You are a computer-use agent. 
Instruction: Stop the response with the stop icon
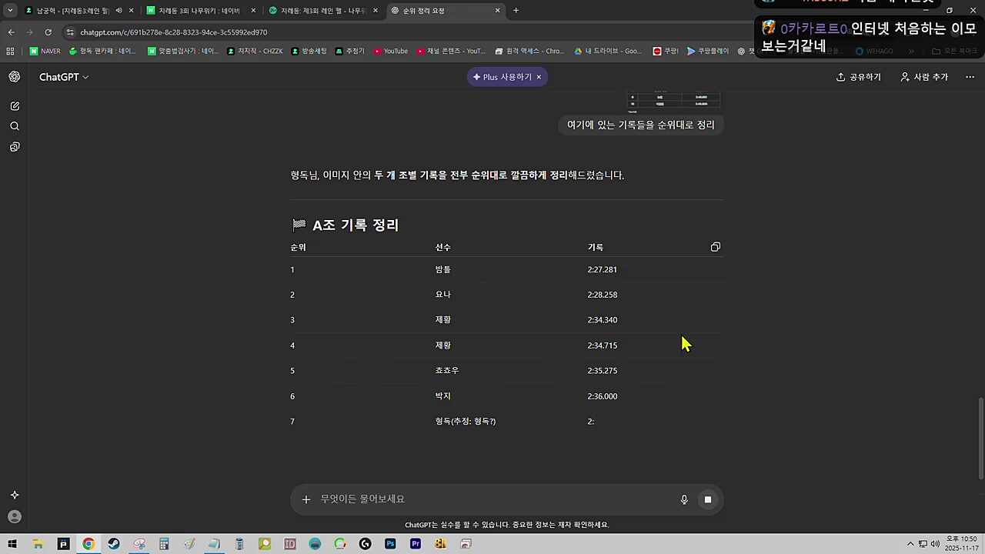pyautogui.click(x=707, y=499)
